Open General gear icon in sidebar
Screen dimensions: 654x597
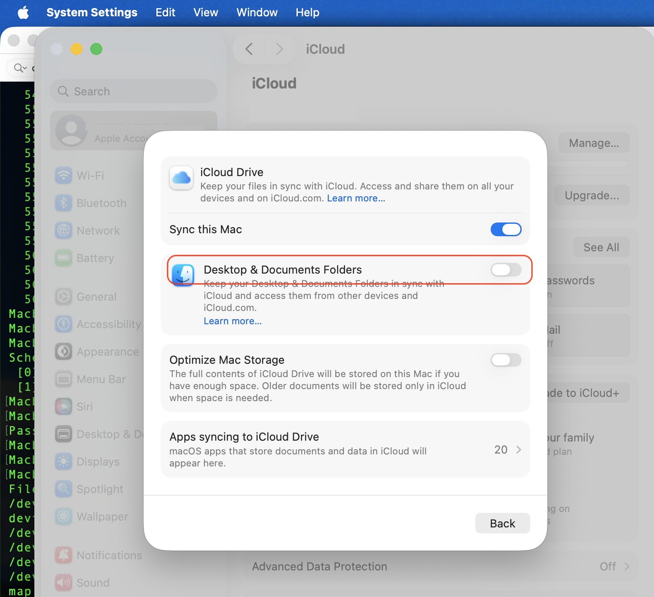64,296
